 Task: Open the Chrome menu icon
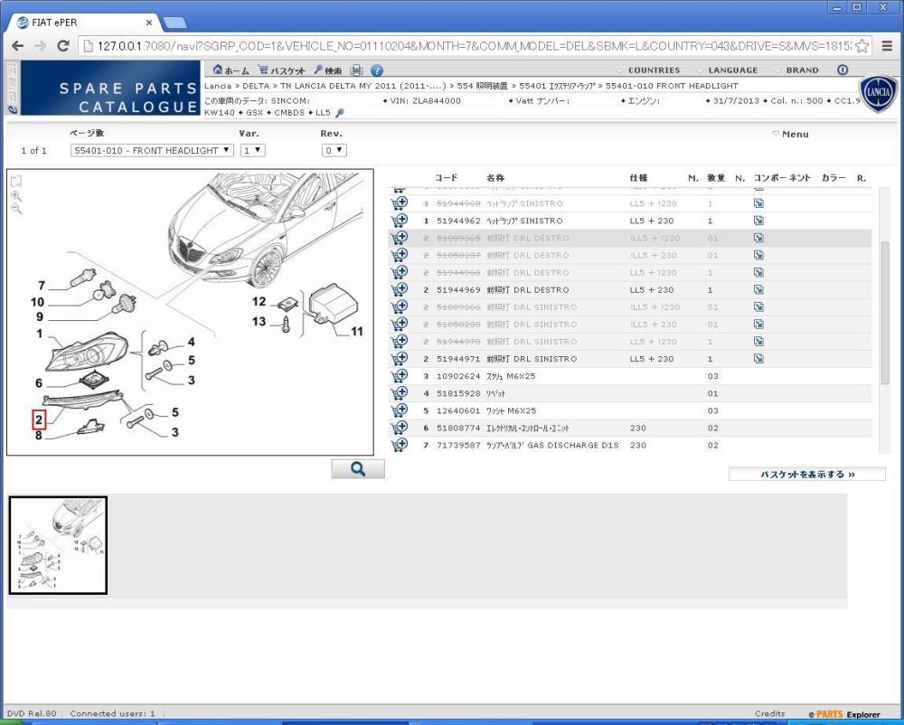tap(888, 46)
